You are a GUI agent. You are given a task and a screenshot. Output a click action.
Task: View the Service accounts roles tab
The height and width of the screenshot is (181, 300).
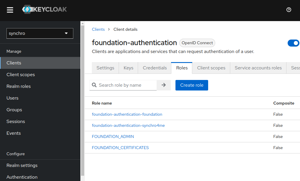[x=258, y=68]
